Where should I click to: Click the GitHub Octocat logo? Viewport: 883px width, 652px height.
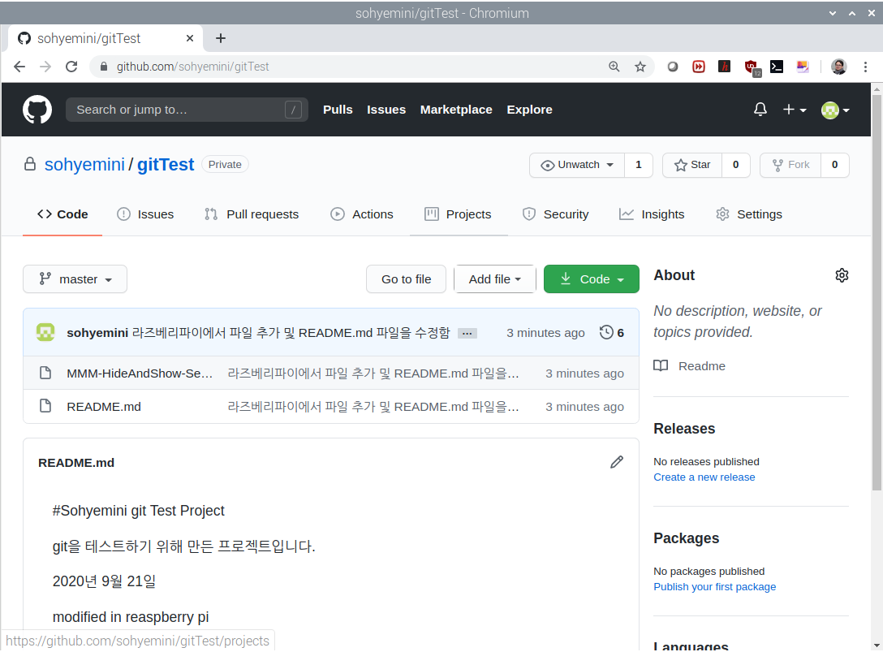pos(37,110)
